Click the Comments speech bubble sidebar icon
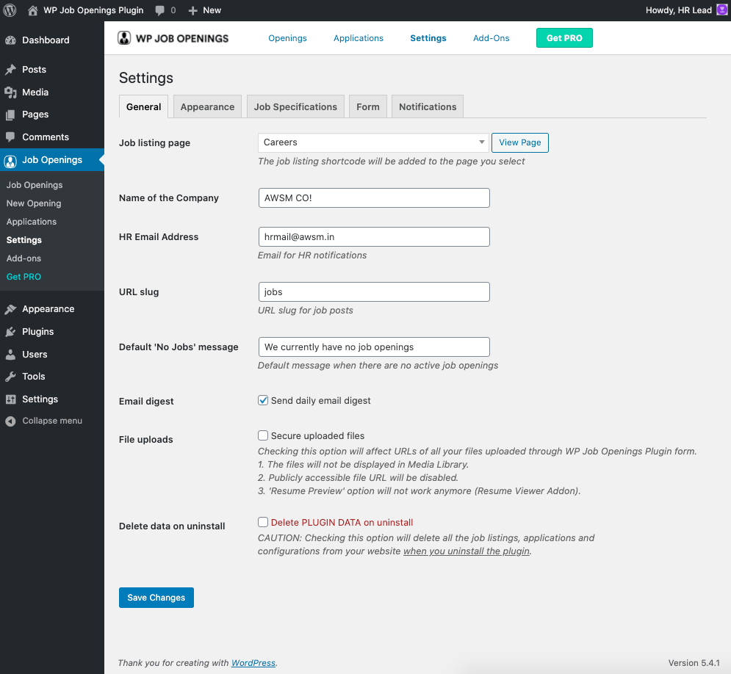 [10, 137]
